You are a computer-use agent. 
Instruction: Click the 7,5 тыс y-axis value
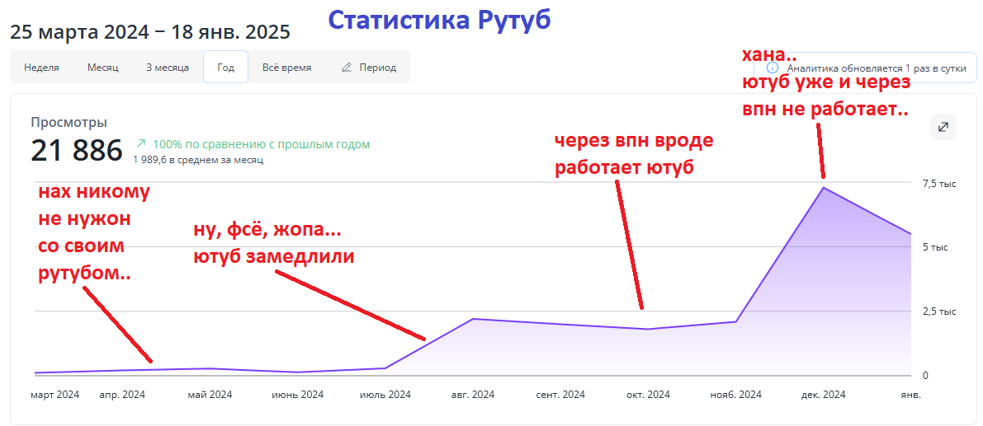(x=938, y=183)
